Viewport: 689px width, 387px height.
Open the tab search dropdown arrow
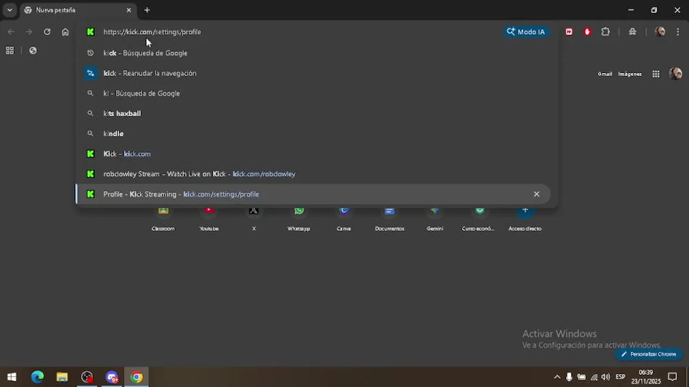[10, 10]
